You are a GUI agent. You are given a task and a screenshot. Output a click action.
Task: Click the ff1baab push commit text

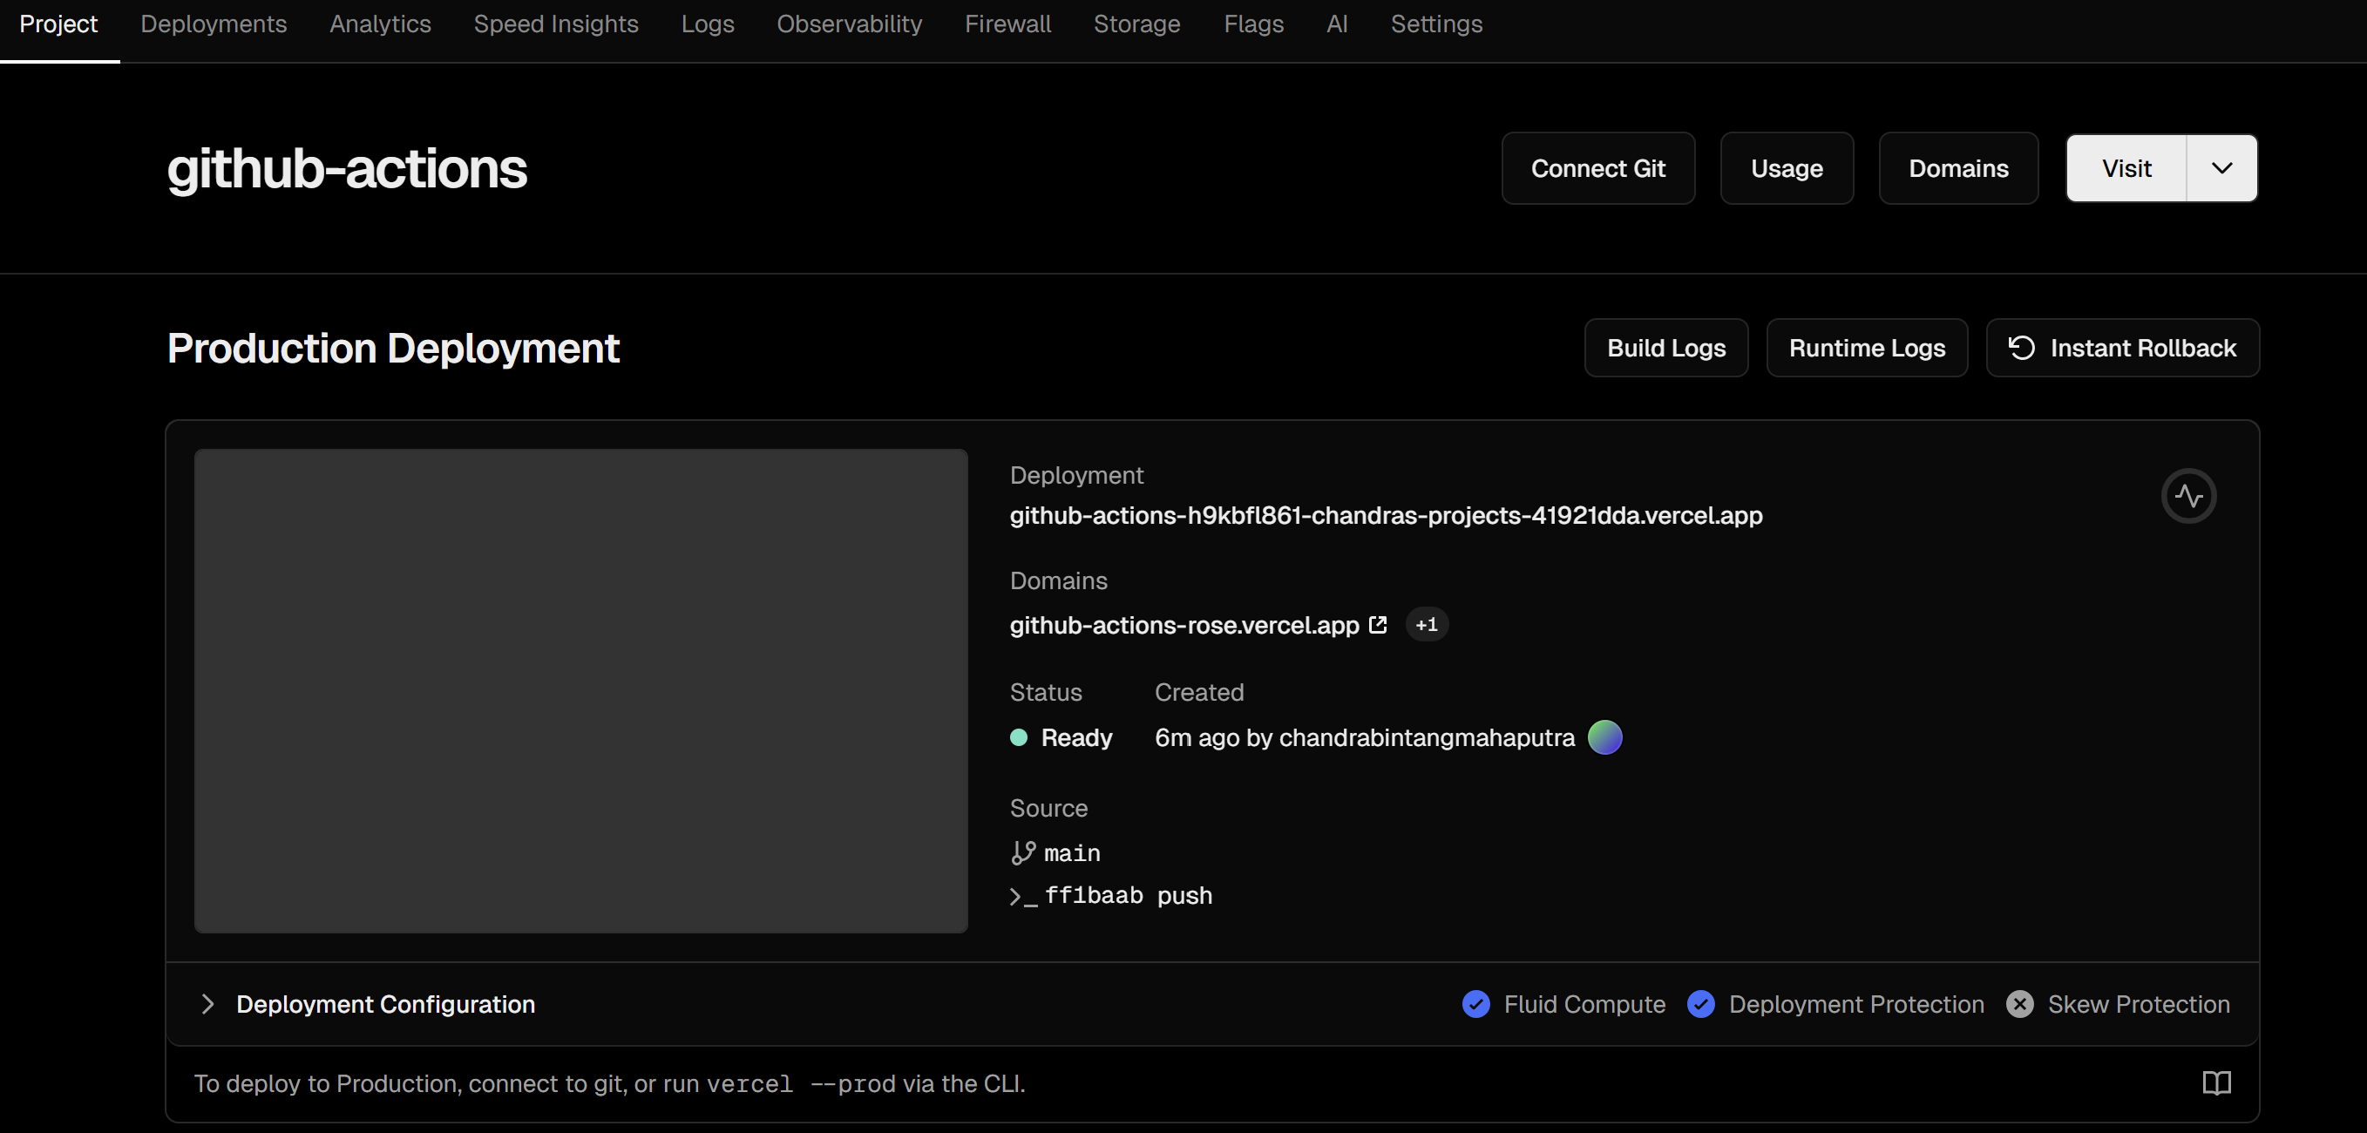click(x=1129, y=896)
